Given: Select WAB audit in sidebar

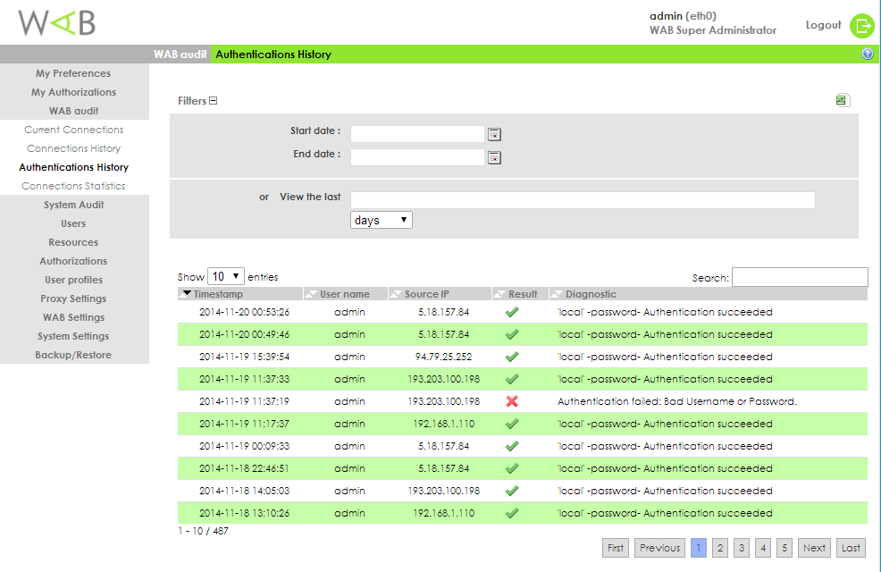Looking at the screenshot, I should tap(73, 111).
